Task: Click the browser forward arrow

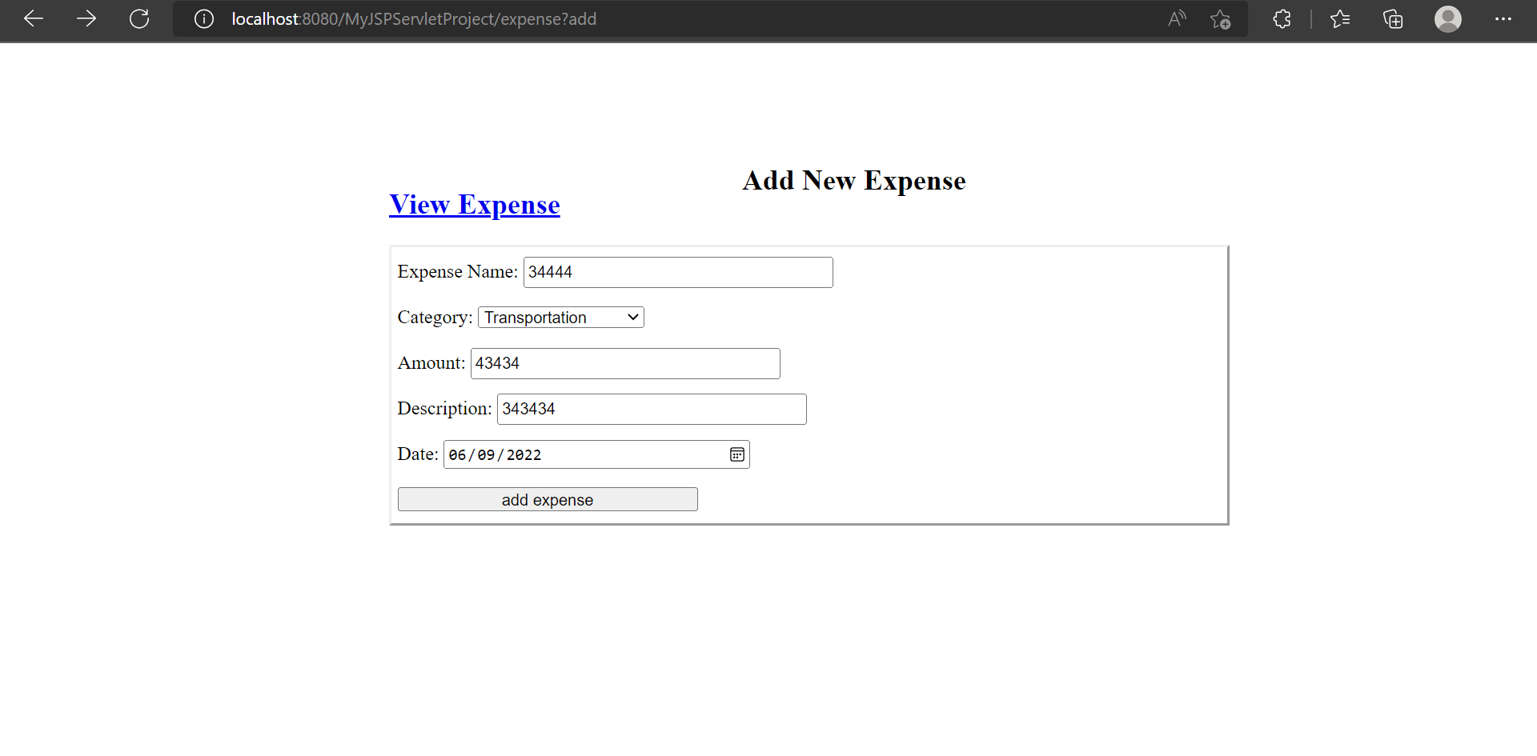Action: point(86,18)
